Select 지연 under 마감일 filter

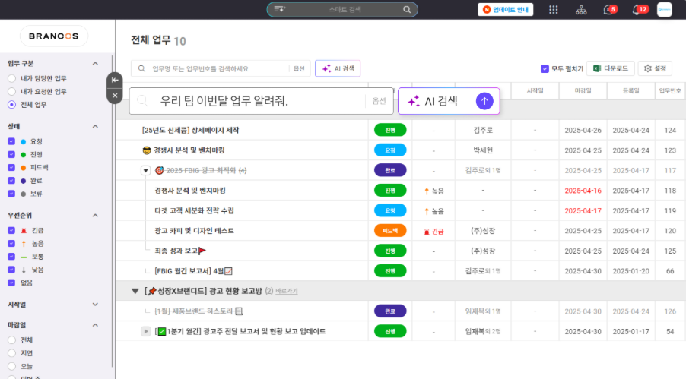[12, 353]
